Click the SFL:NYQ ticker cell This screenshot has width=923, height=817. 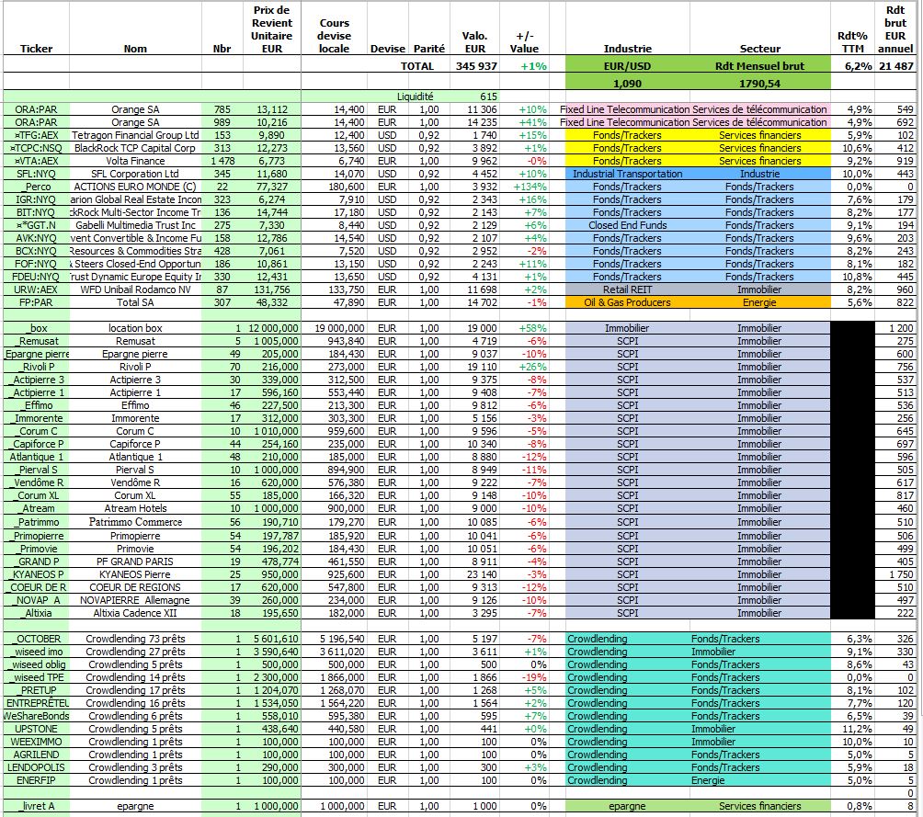[36, 175]
